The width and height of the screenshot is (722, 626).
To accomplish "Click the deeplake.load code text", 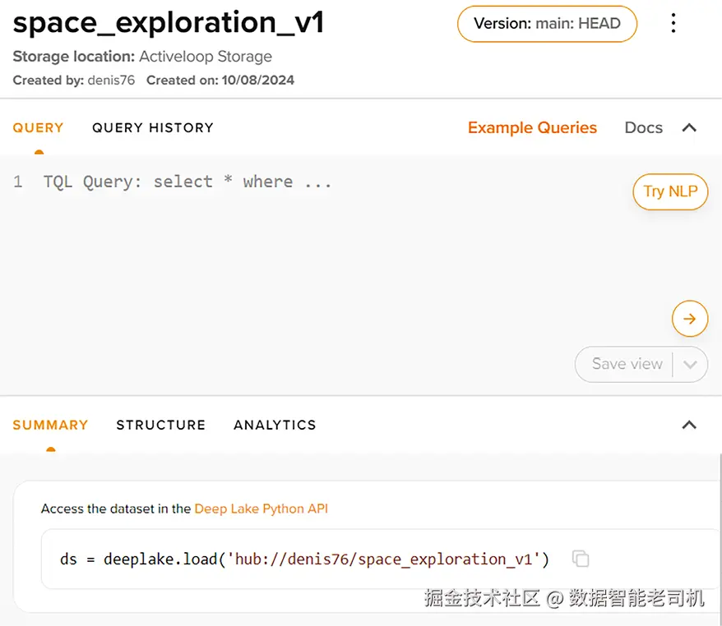I will [304, 559].
